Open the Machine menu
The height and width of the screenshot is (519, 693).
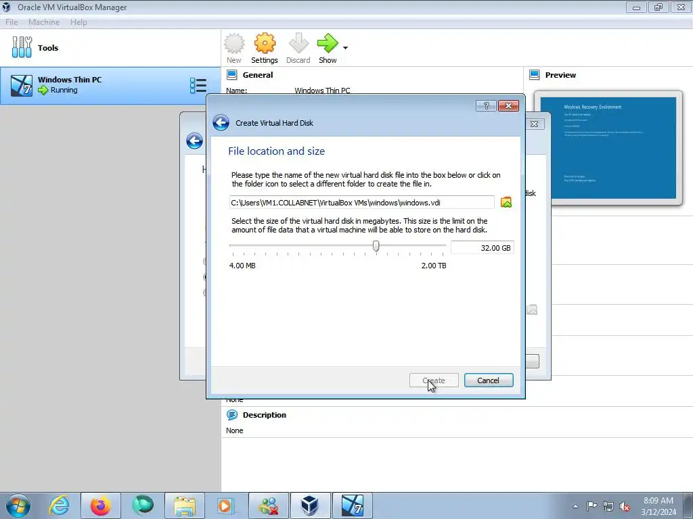pyautogui.click(x=44, y=22)
